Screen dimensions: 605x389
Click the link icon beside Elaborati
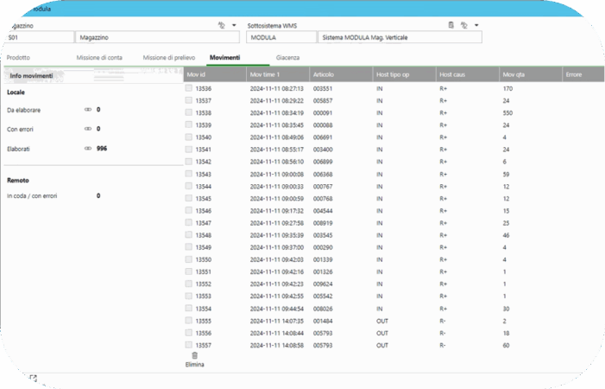(87, 148)
